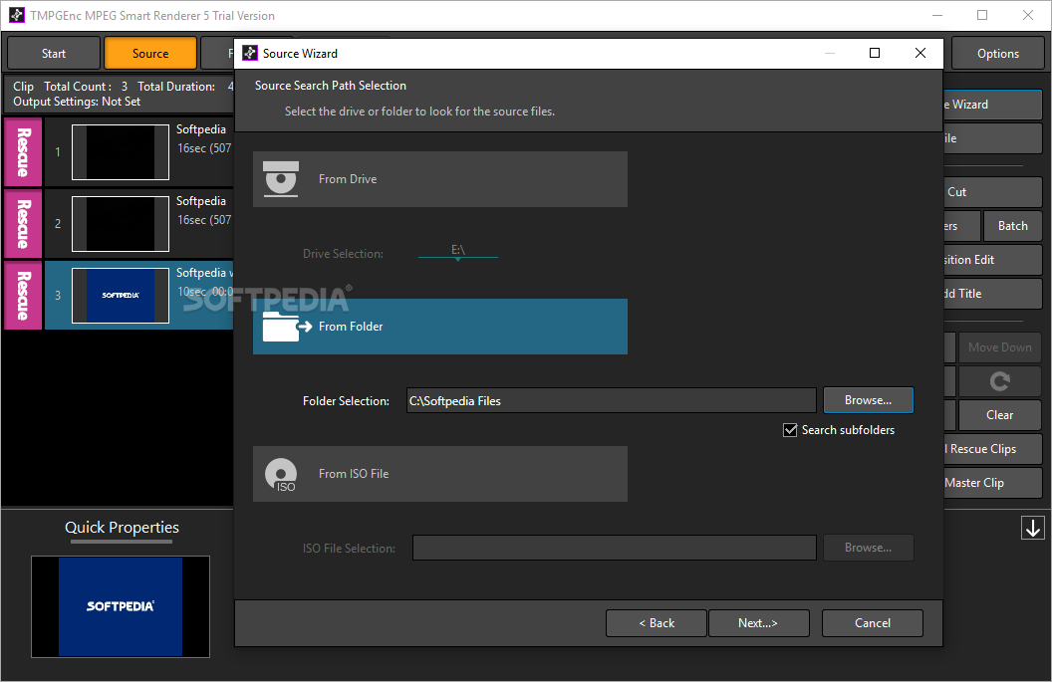Click the From Folder icon
This screenshot has width=1052, height=682.
coord(287,327)
